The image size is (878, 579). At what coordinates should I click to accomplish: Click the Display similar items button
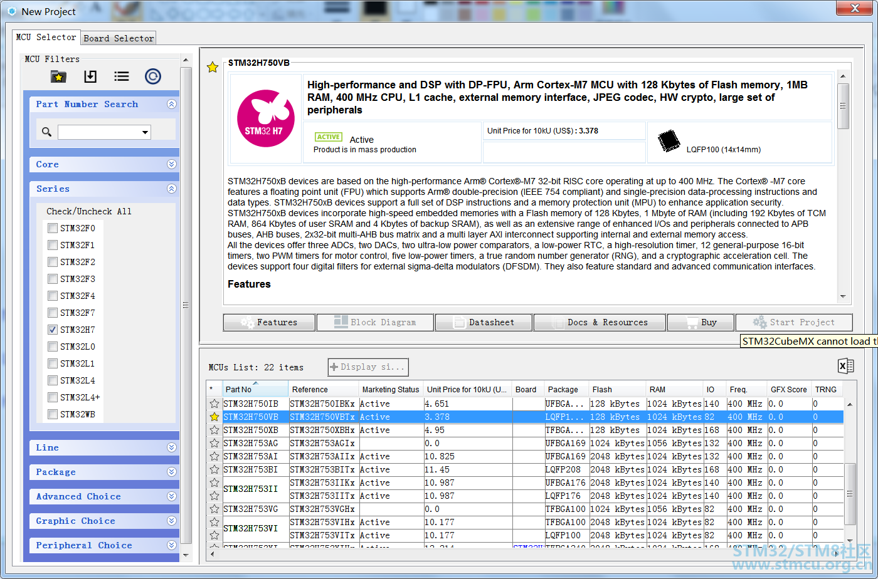(x=368, y=367)
